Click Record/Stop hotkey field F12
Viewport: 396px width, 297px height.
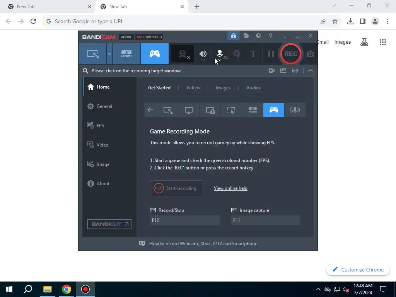184,220
